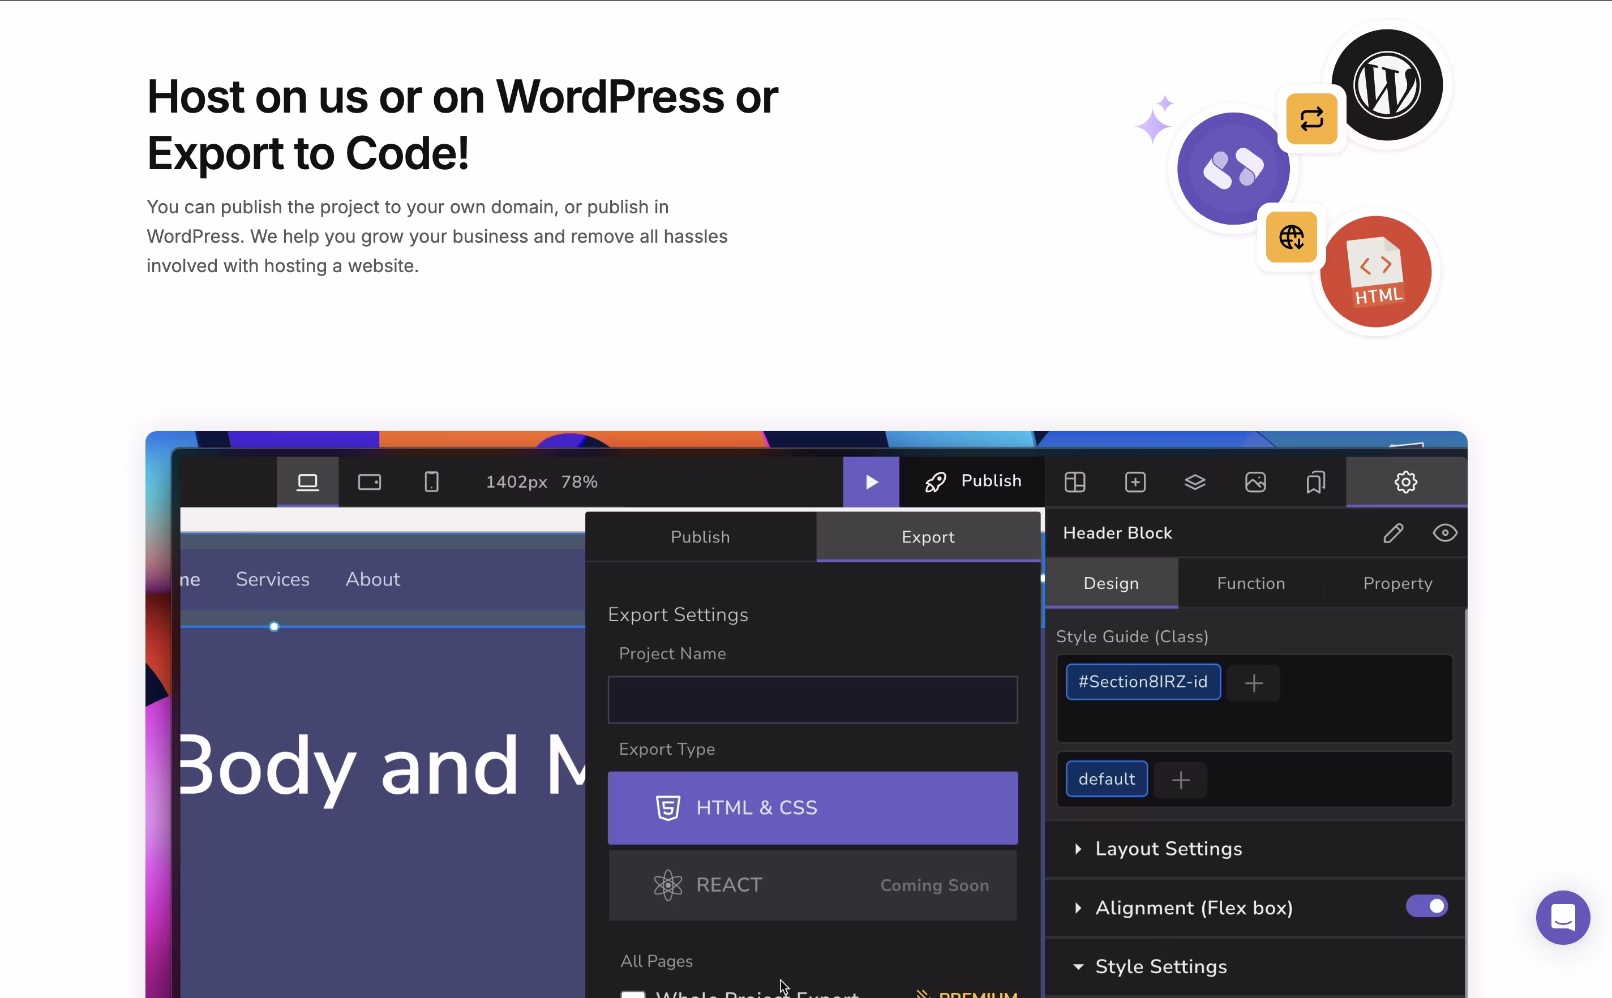1612x998 pixels.
Task: Toggle Header Block visibility eye icon
Action: click(x=1445, y=533)
